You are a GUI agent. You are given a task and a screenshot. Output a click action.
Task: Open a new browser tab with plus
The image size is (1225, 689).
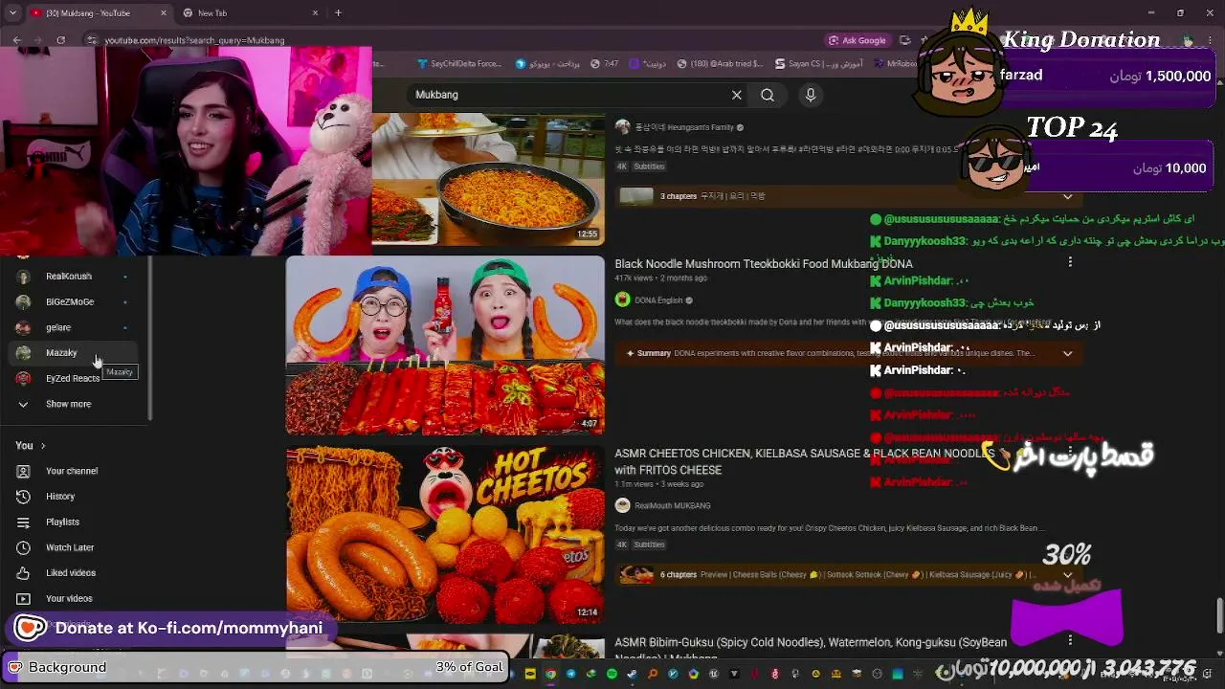pyautogui.click(x=338, y=13)
